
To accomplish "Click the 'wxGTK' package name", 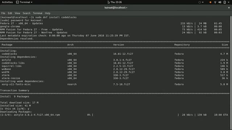I will (5, 72).
